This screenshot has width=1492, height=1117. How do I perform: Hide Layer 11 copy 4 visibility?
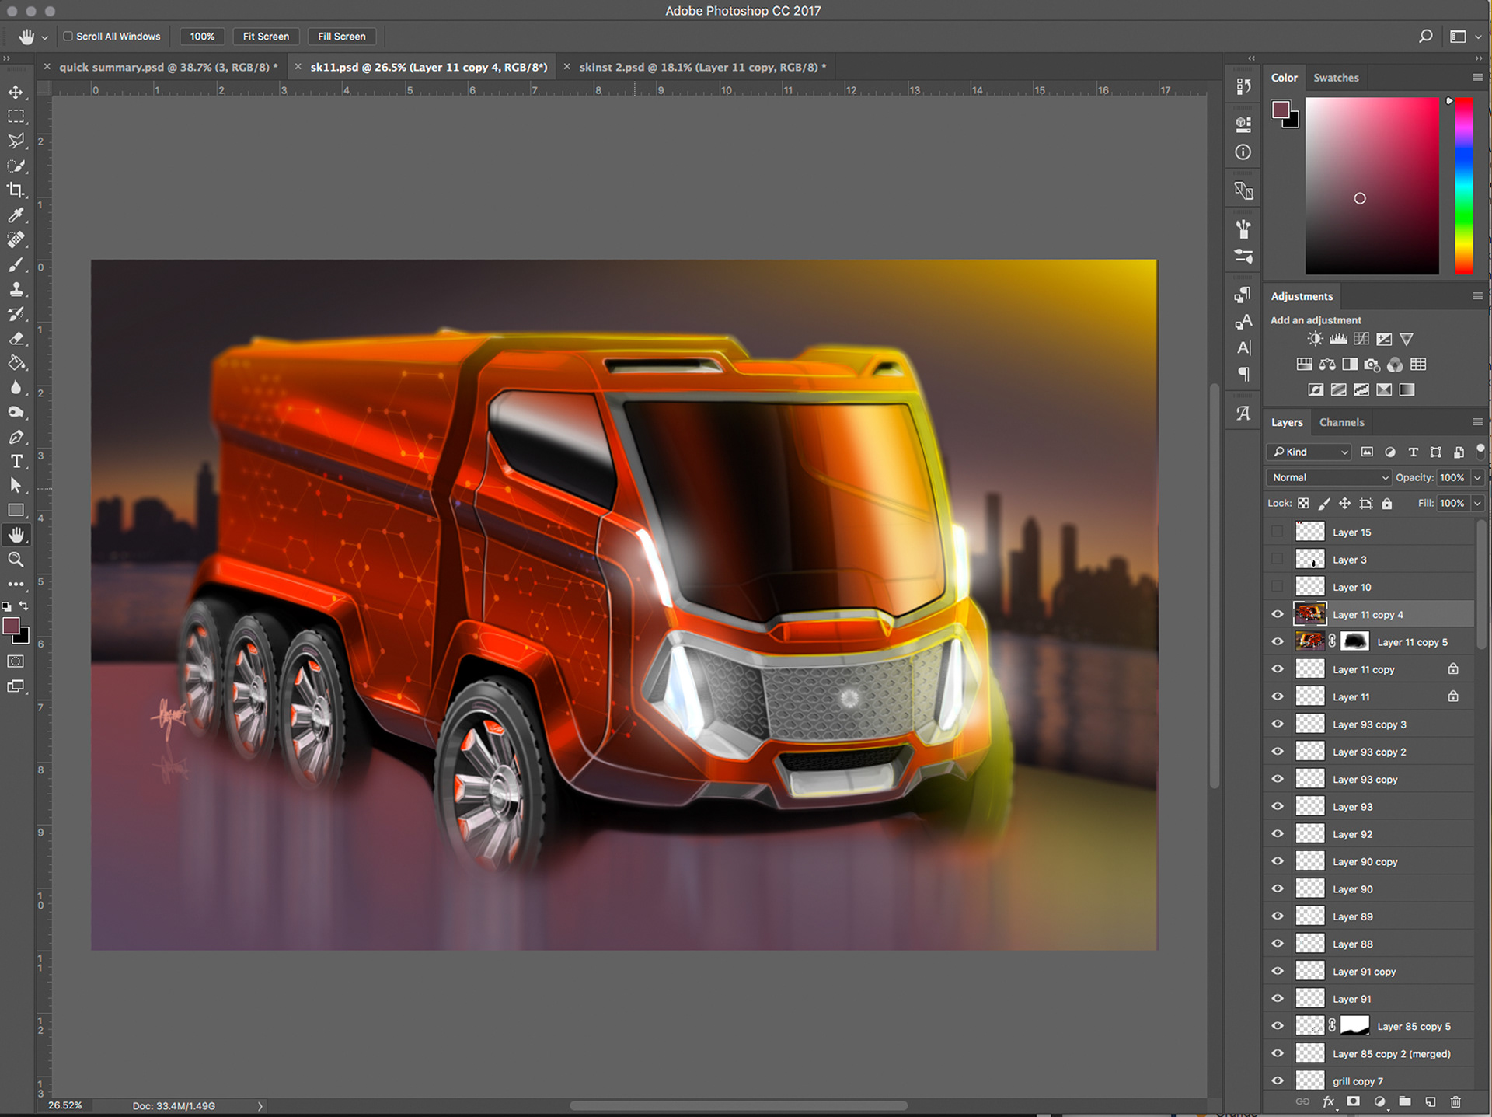click(1278, 614)
